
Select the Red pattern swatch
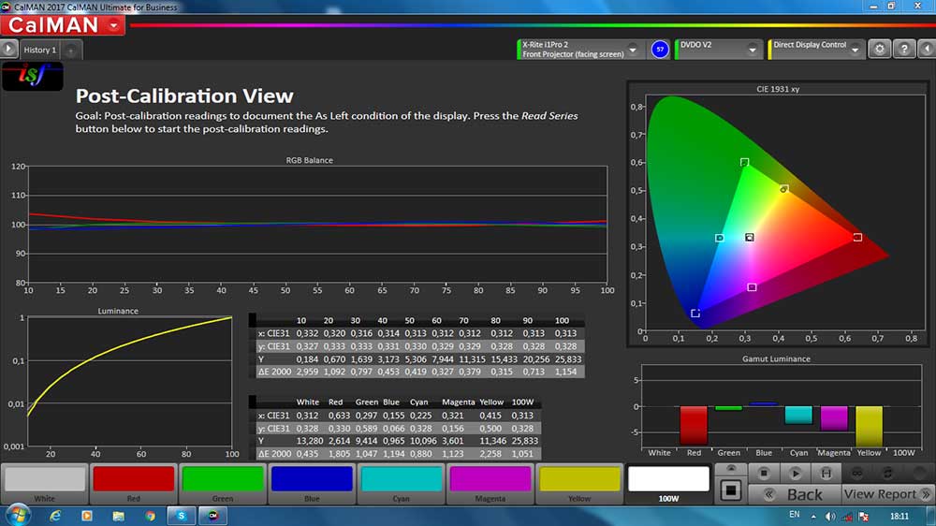coord(134,479)
